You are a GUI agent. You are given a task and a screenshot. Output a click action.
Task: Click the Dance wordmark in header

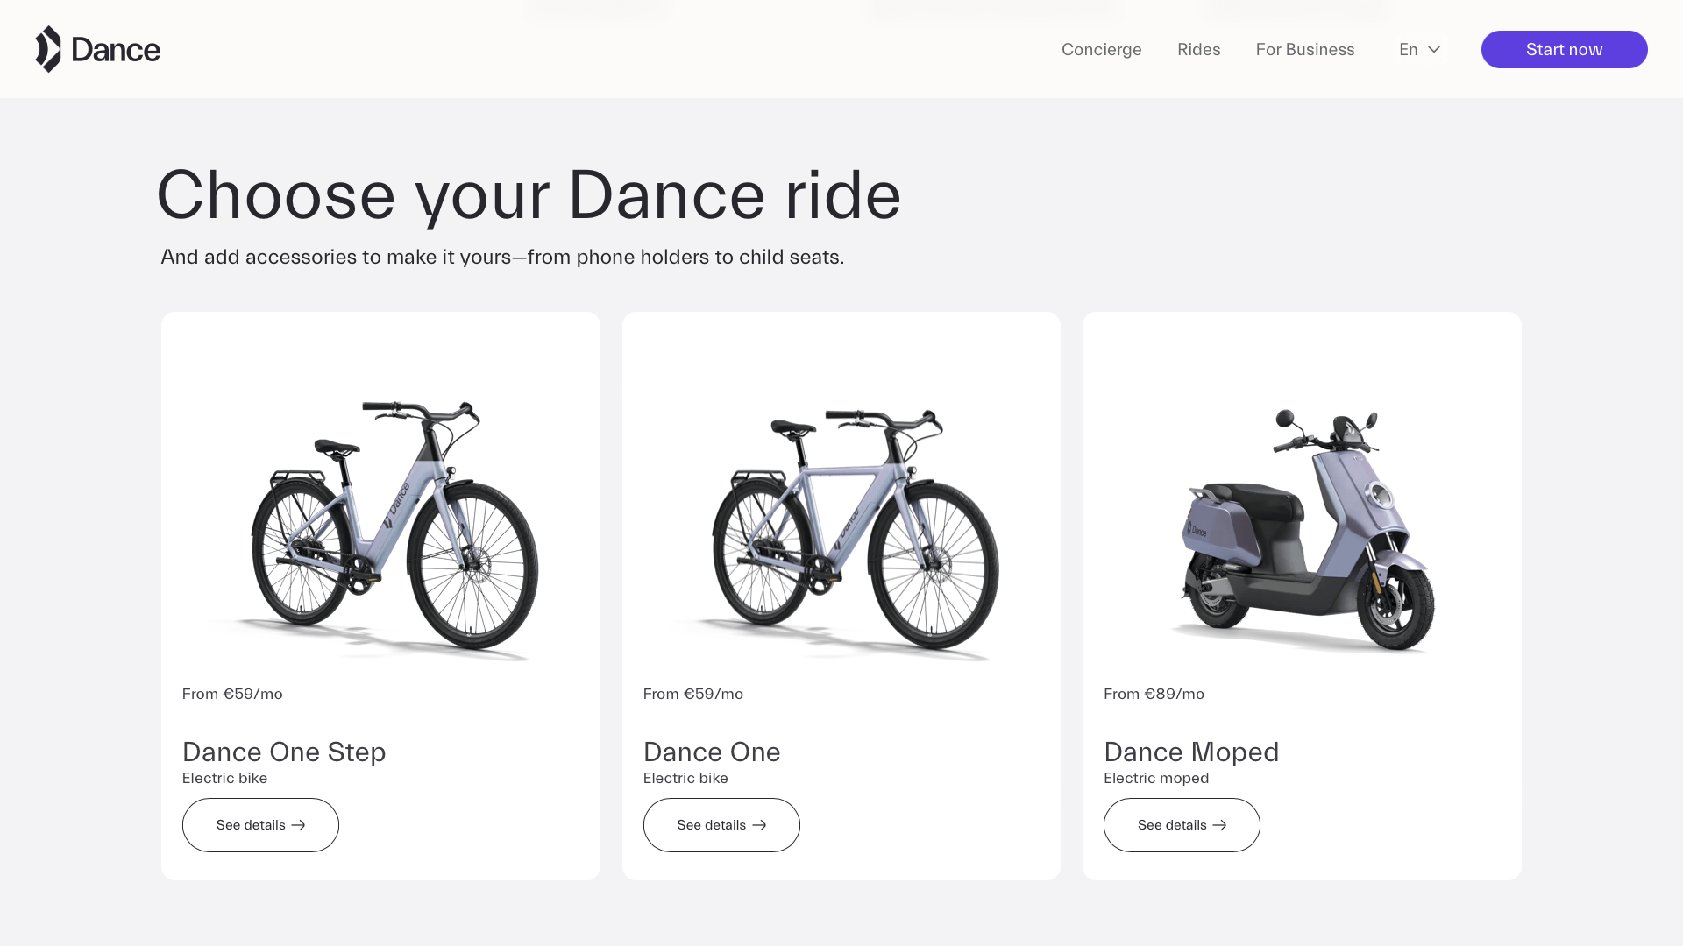click(116, 50)
